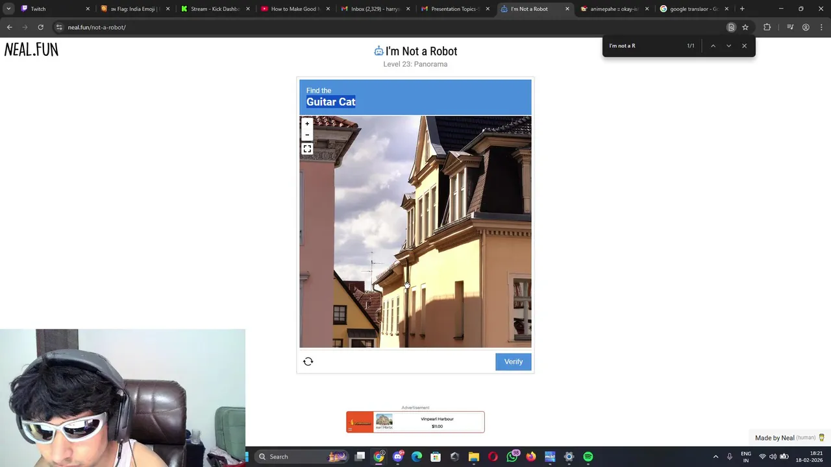Open Task View from the taskbar
The width and height of the screenshot is (831, 467).
point(360,457)
